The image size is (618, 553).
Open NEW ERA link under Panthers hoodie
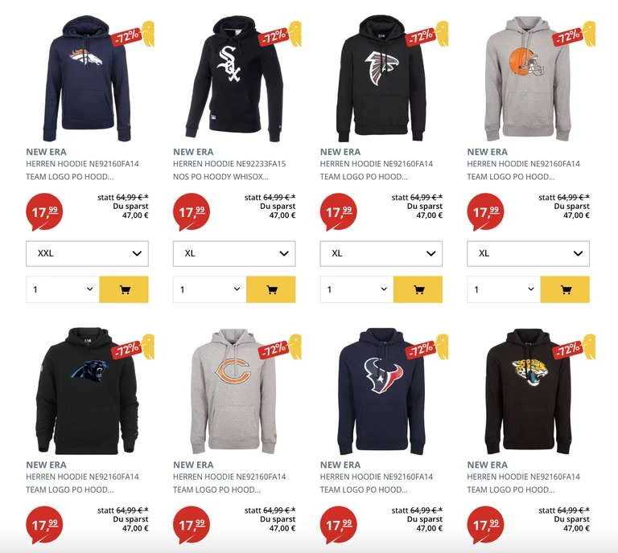[46, 465]
